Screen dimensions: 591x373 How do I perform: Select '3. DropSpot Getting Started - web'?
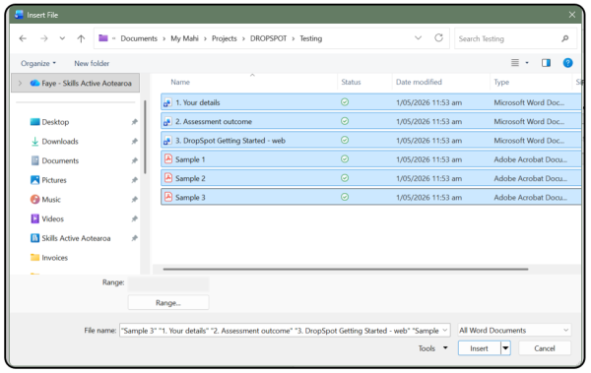(370, 140)
